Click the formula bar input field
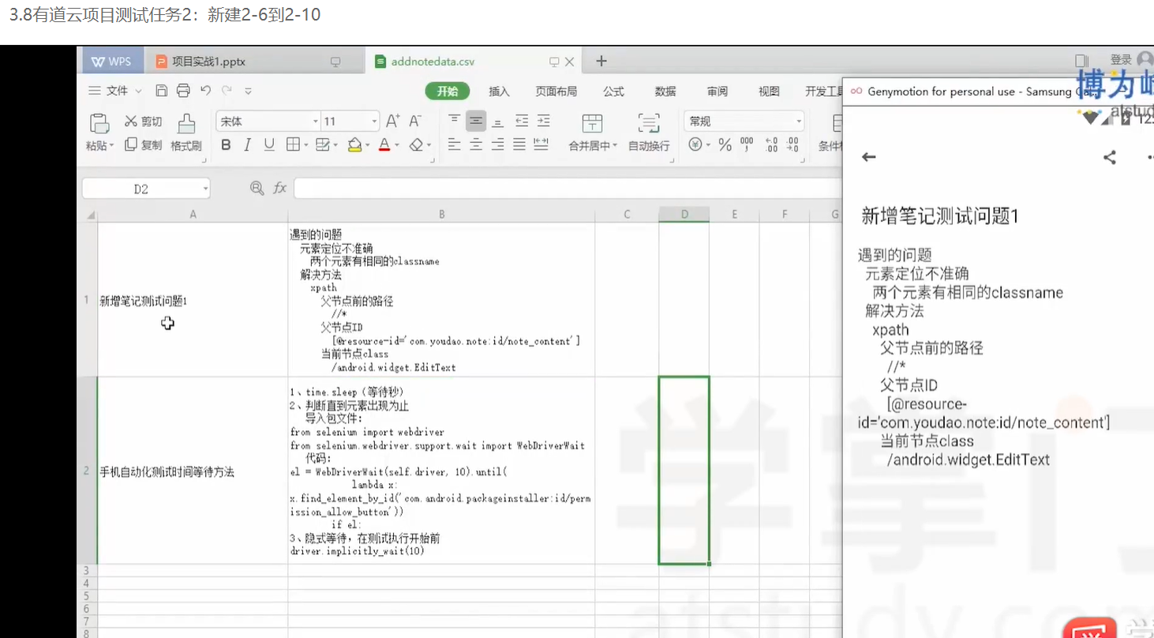The image size is (1154, 638). (x=567, y=188)
